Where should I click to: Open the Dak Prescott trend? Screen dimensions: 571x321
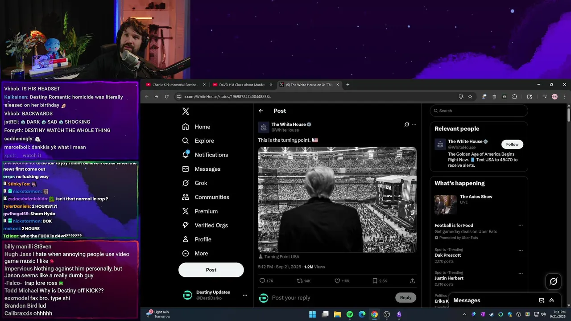(447, 255)
